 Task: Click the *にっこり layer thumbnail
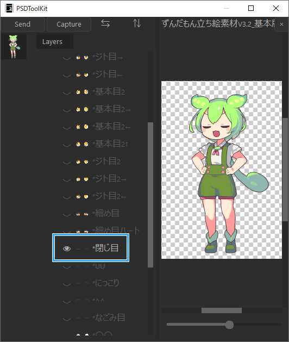click(83, 283)
